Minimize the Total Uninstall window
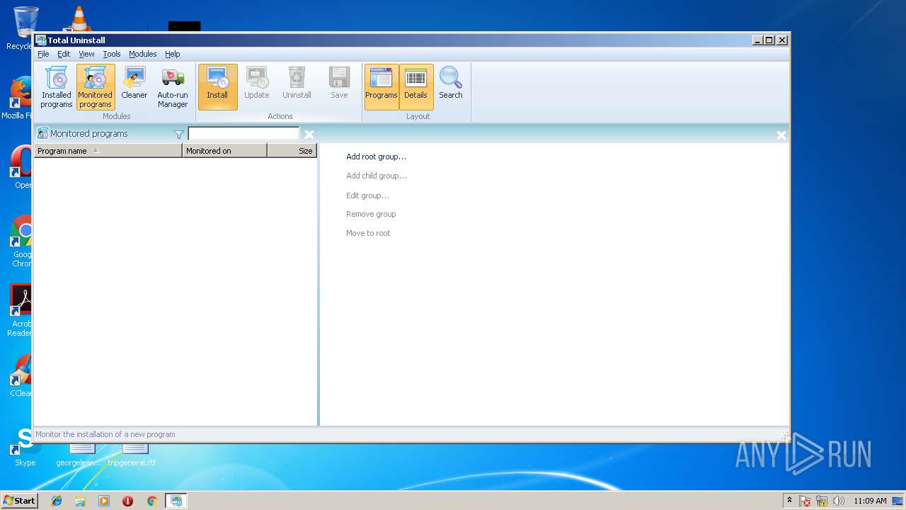This screenshot has width=906, height=510. [757, 40]
